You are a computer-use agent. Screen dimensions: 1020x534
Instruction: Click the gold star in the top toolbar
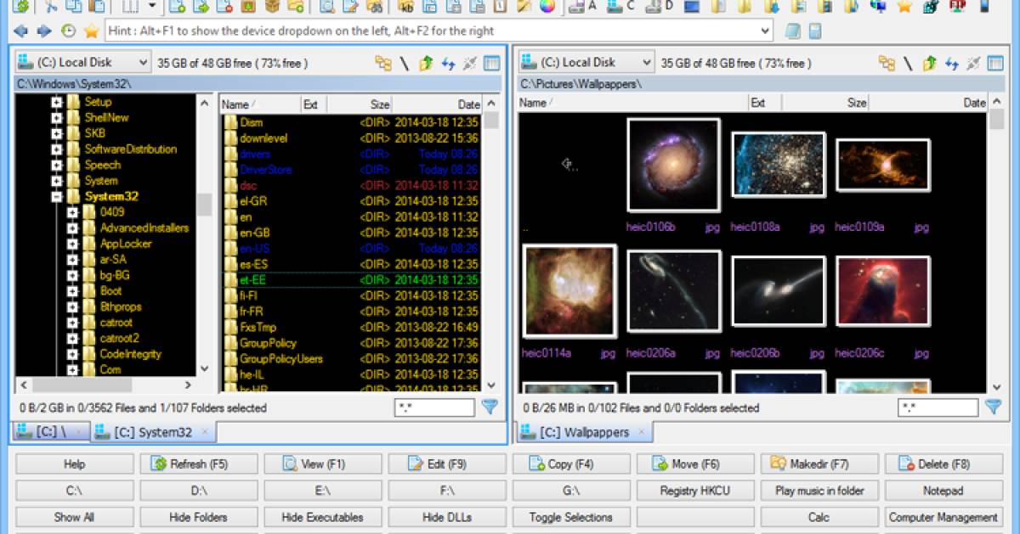click(904, 7)
